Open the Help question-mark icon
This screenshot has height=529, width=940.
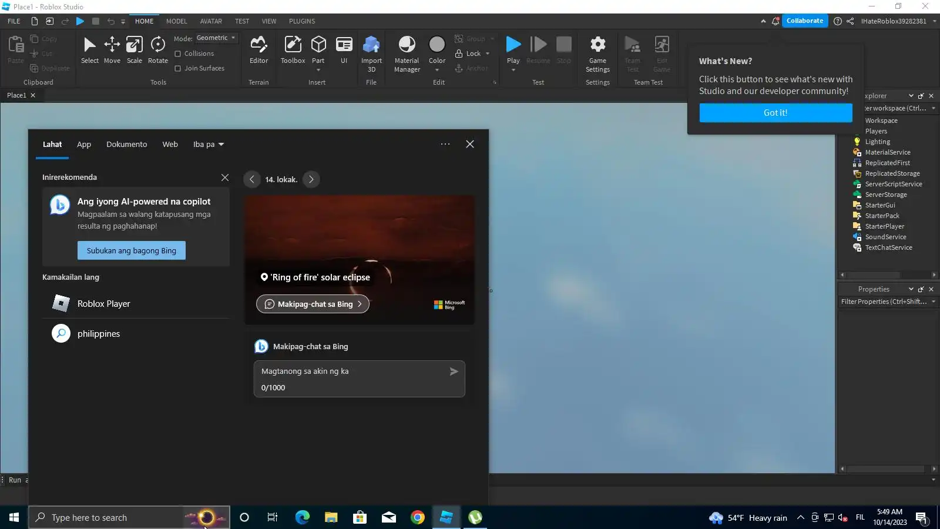[838, 21]
